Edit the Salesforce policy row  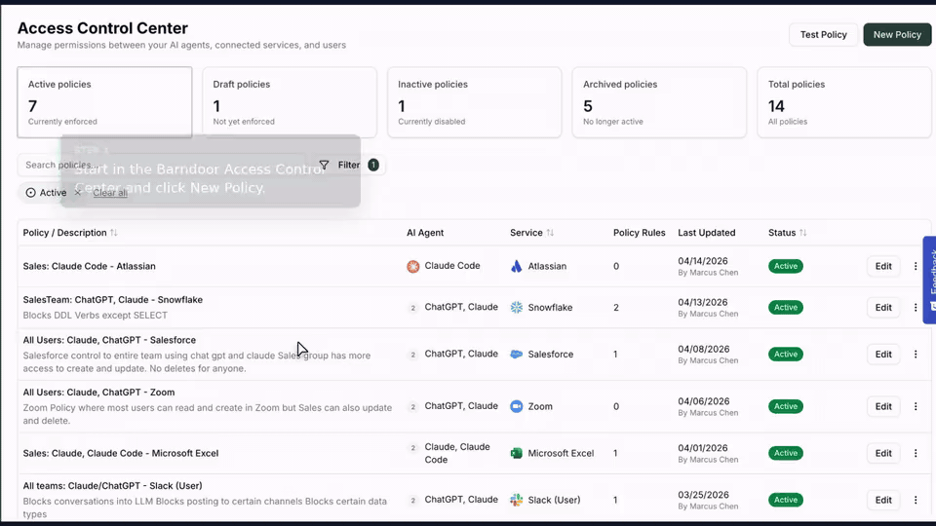point(883,354)
